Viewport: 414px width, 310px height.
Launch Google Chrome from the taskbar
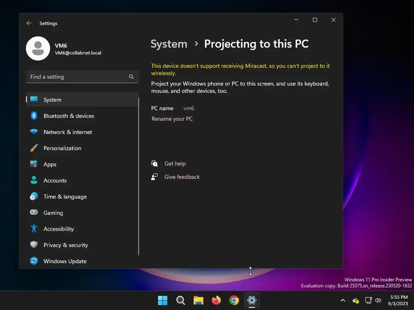tap(234, 300)
